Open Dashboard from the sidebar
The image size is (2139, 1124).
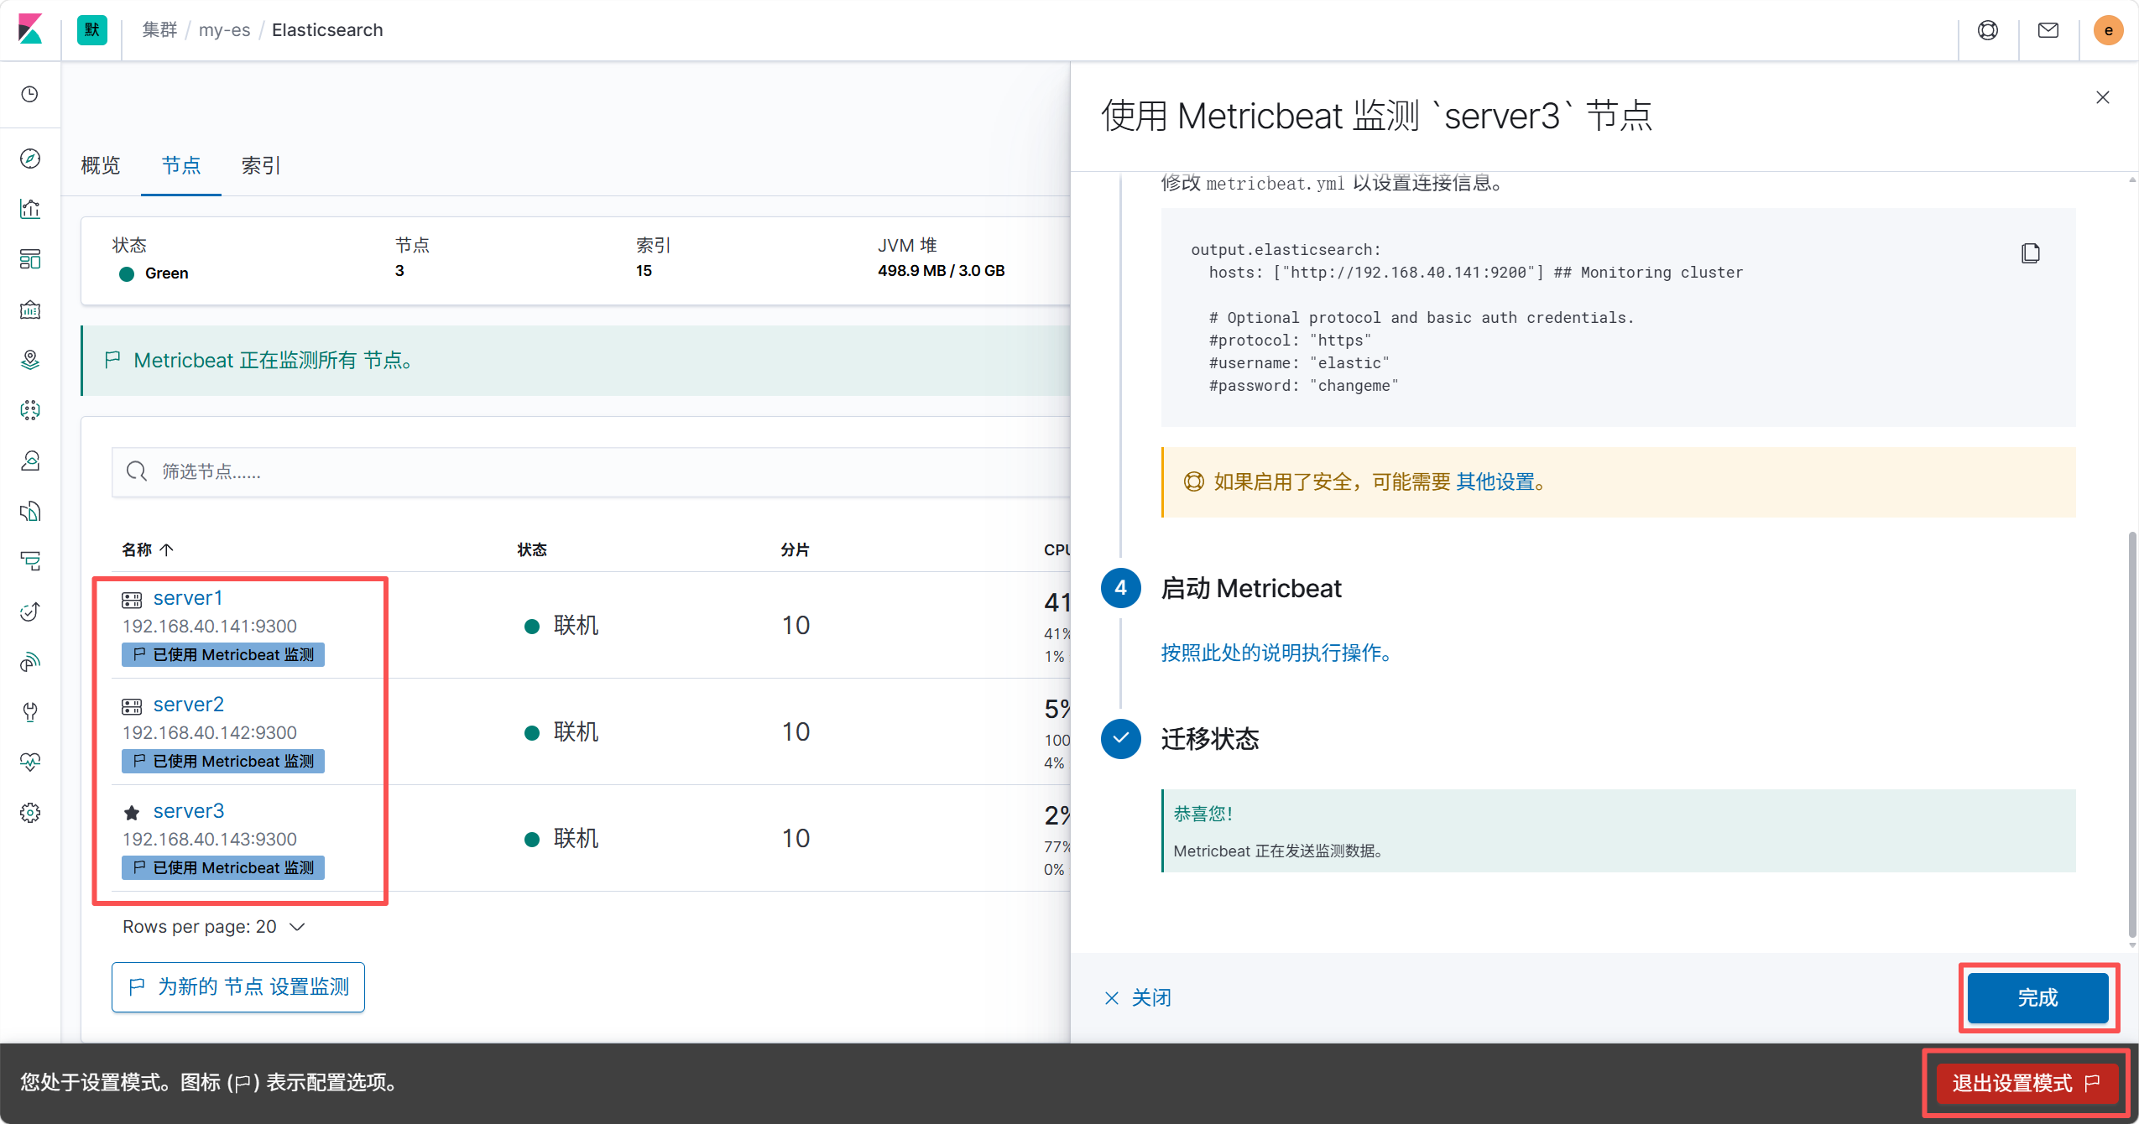click(30, 259)
